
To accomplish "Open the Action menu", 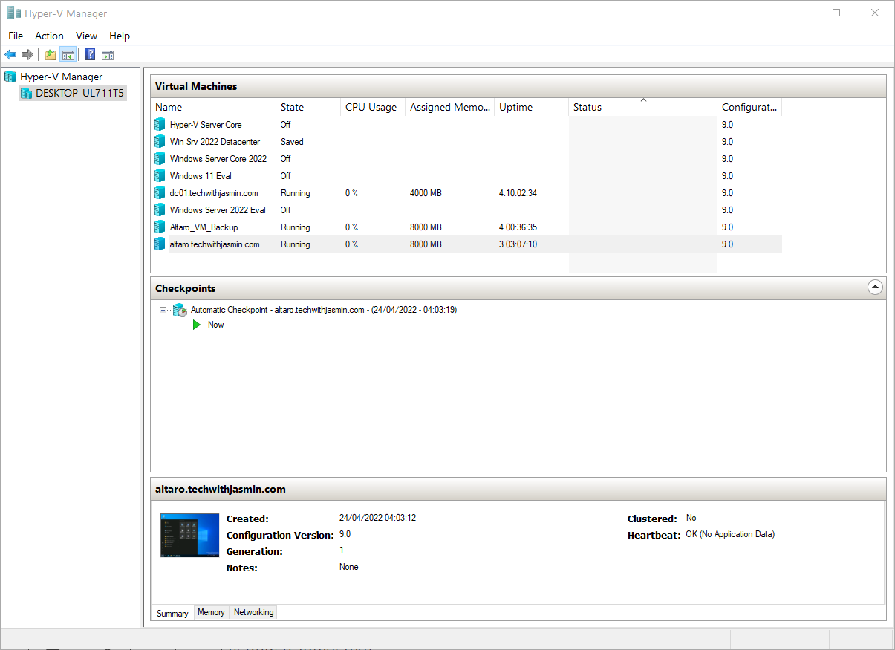I will tap(49, 36).
